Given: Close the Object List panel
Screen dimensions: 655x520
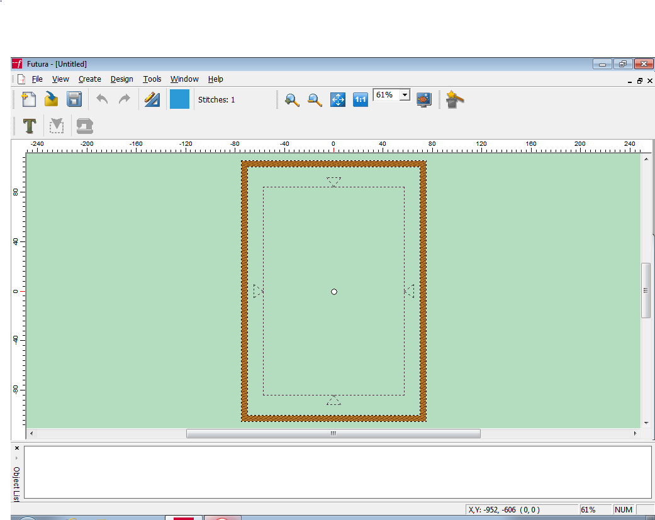Looking at the screenshot, I should pos(17,448).
